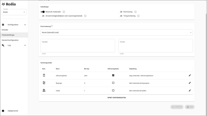The width and height of the screenshot is (207, 116).
Task: Show info for Print kvittering
Action: tap(52, 26)
